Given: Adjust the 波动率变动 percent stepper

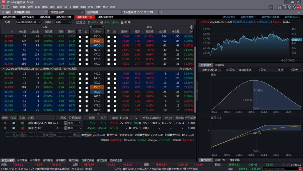Looking at the screenshot, I should pos(262,70).
